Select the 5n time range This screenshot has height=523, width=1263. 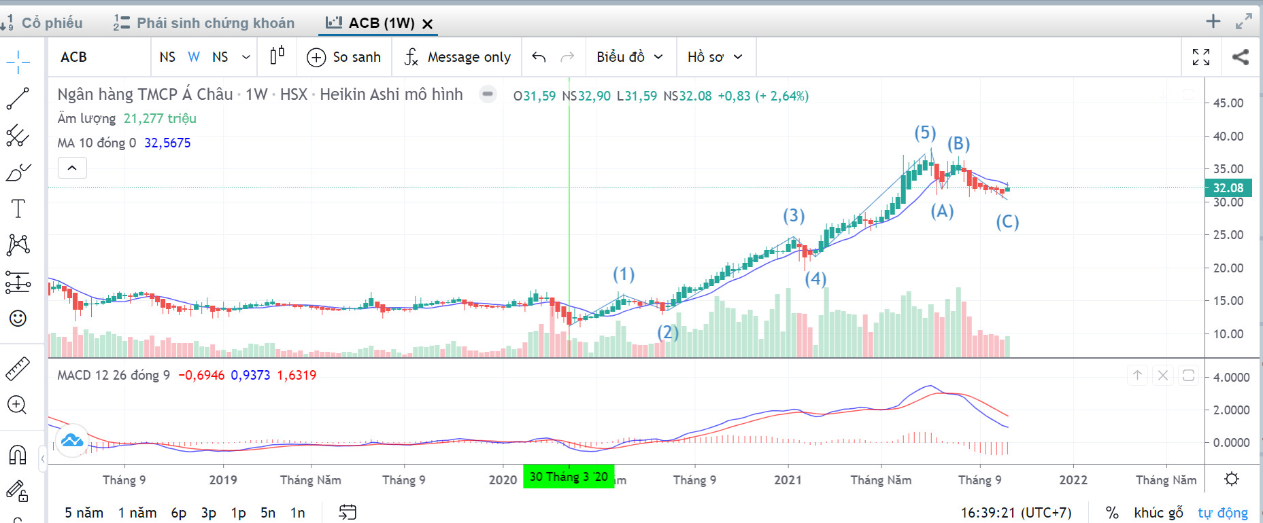(268, 513)
